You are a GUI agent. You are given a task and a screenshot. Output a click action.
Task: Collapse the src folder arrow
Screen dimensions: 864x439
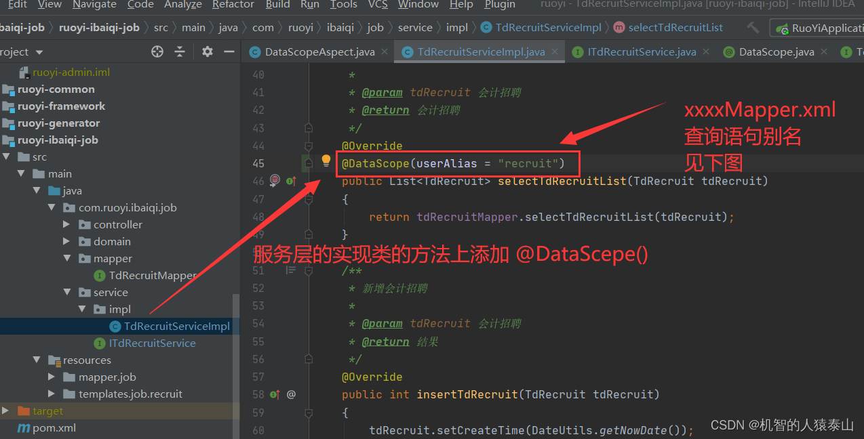pos(7,156)
